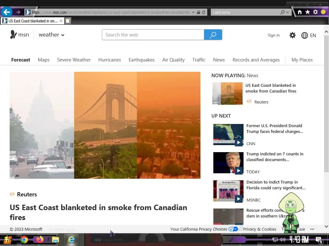The image size is (329, 246).
Task: Open Favorites with the star icon
Action: [x=307, y=12]
